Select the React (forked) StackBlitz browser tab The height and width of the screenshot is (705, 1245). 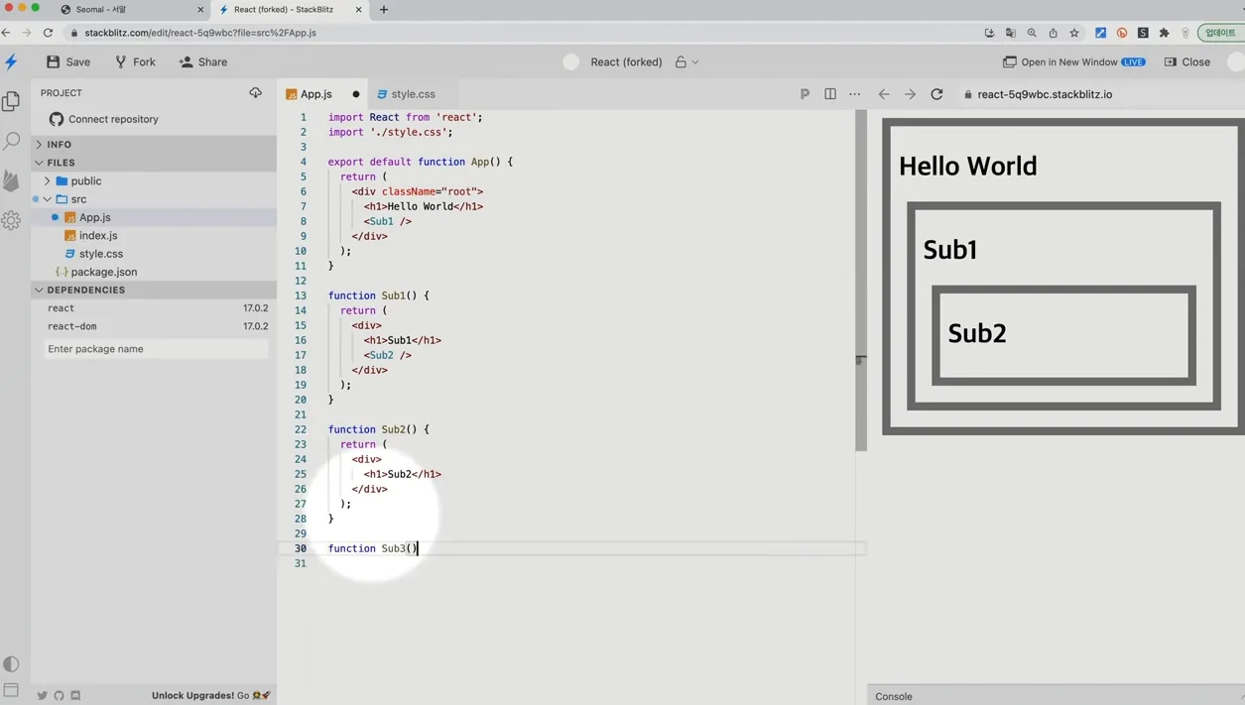[x=290, y=10]
